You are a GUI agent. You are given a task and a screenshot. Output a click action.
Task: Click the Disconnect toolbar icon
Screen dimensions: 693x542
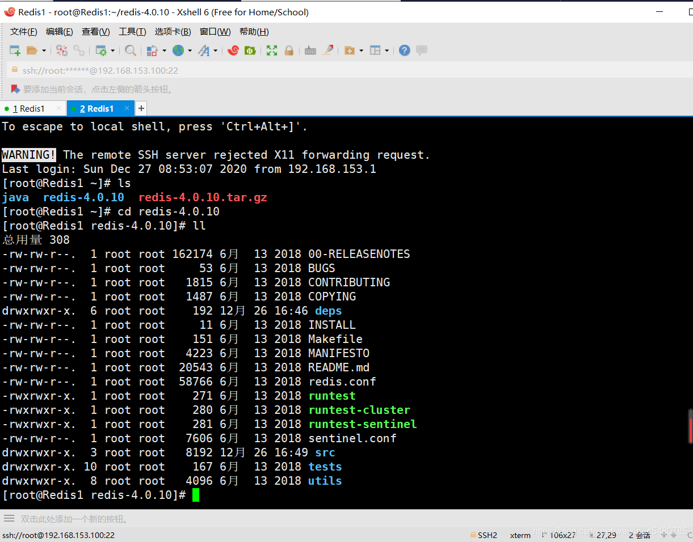point(62,50)
